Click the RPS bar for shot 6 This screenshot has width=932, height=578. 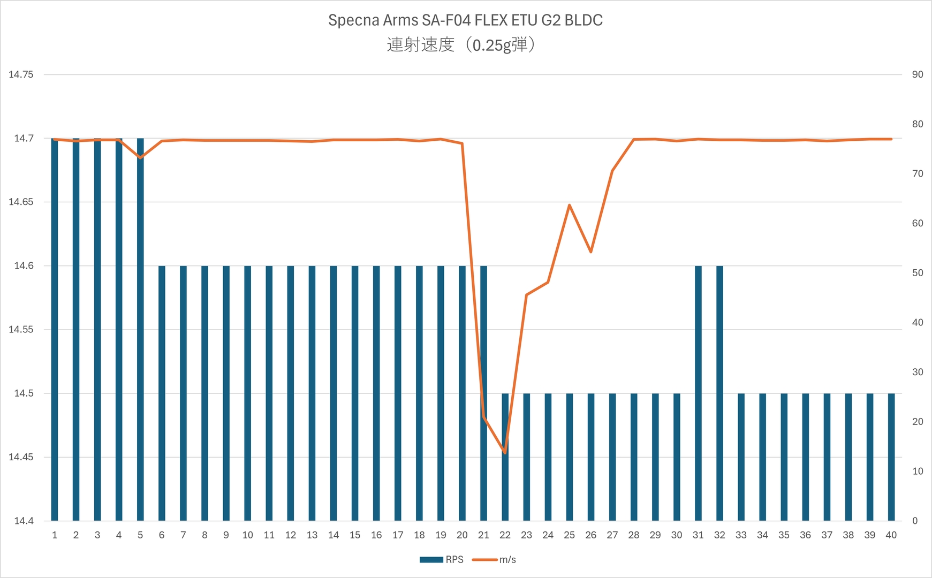pos(162,393)
